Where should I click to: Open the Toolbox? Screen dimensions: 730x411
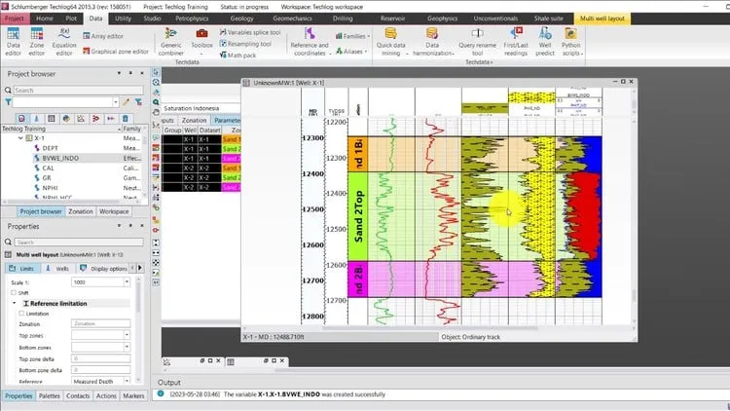click(x=201, y=42)
